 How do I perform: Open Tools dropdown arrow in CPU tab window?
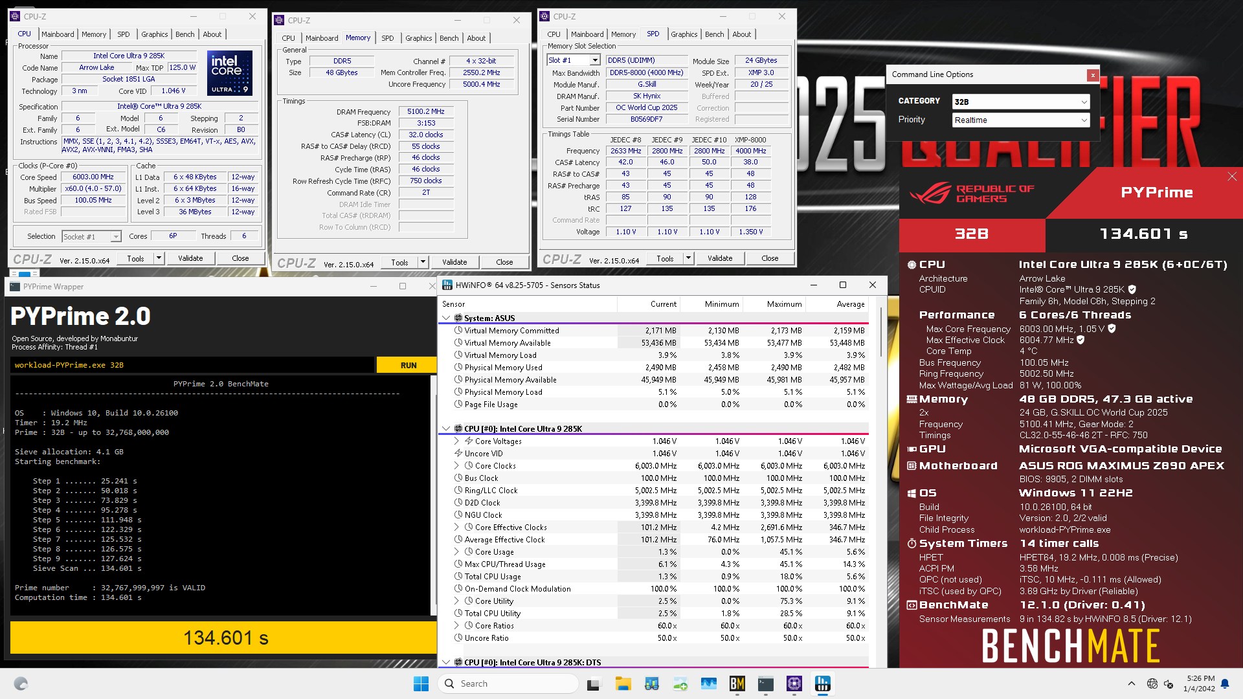tap(159, 258)
